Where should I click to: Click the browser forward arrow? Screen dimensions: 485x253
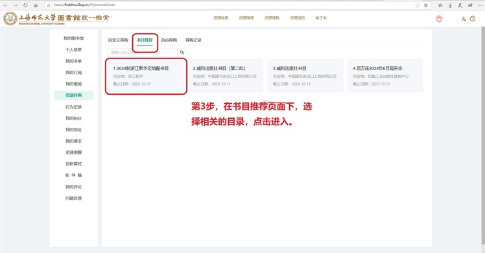15,5
